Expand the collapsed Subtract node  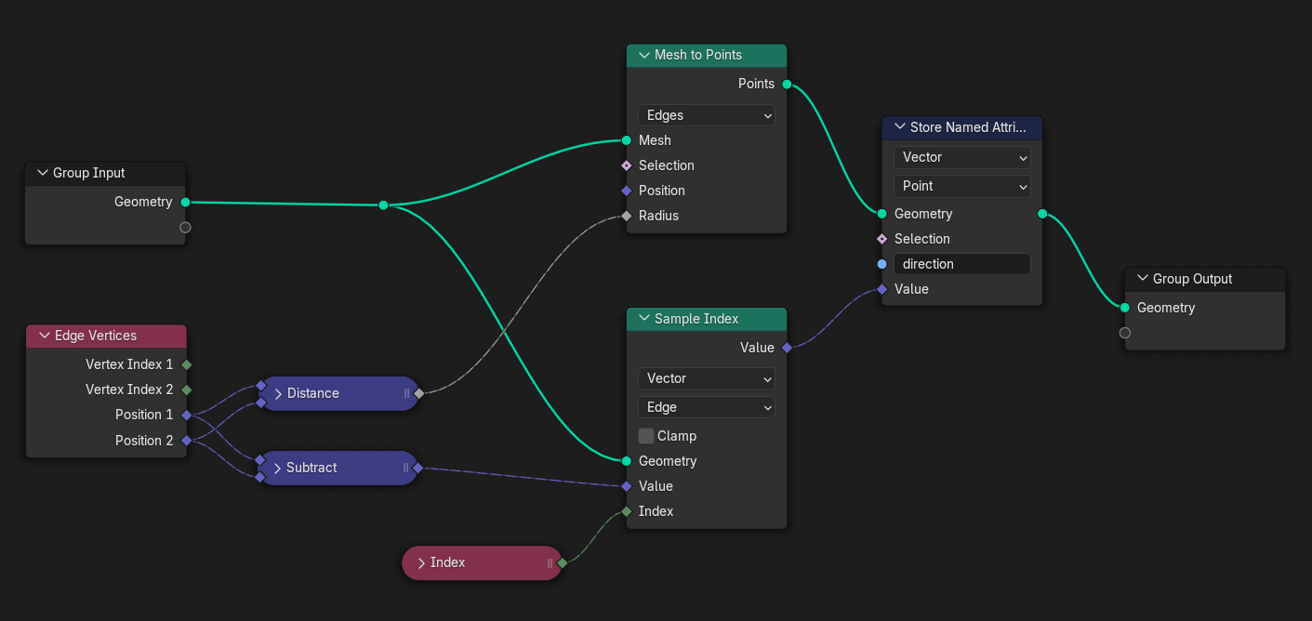point(277,468)
